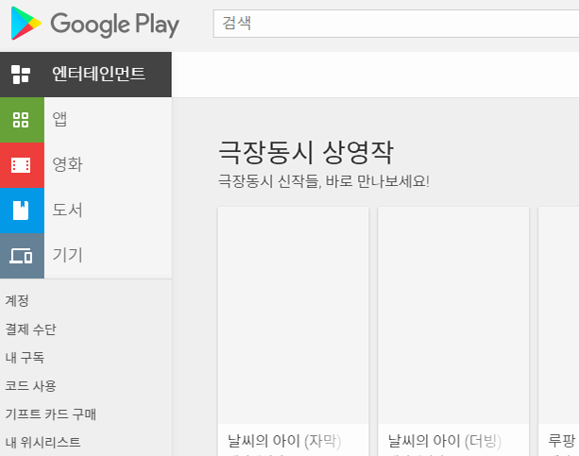Click the 엔터테인먼트 grid icon
579x456 pixels.
[21, 75]
